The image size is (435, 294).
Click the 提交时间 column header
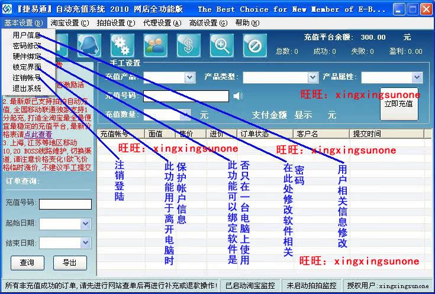pyautogui.click(x=386, y=134)
